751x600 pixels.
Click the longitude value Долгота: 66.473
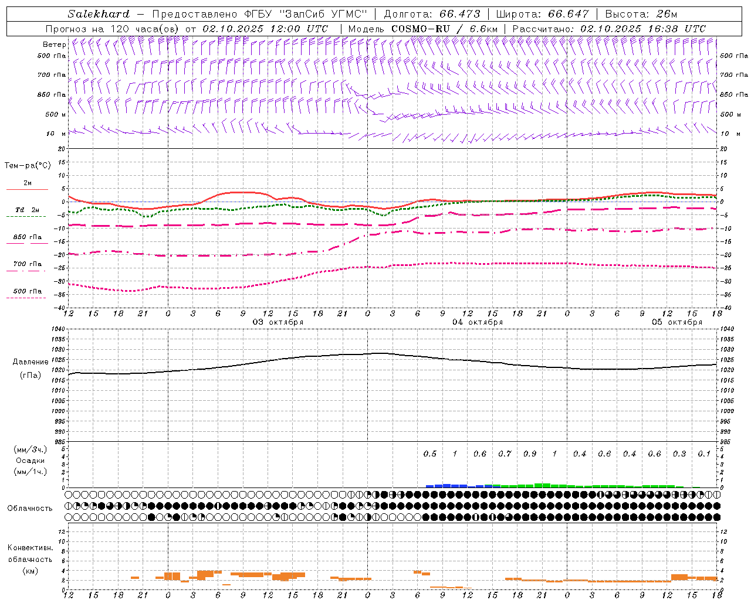click(x=432, y=14)
